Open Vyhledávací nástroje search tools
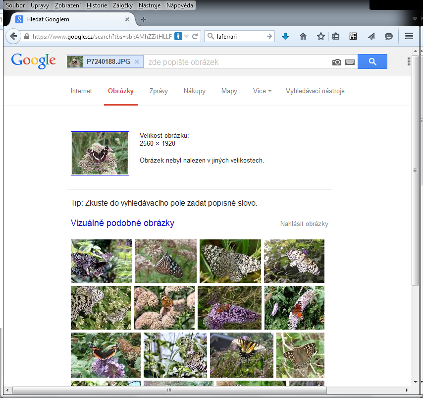Screen dimensions: 423x398 pyautogui.click(x=315, y=91)
